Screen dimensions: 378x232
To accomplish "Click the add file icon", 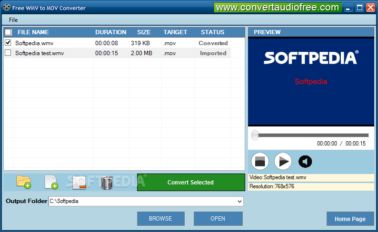I will [x=51, y=182].
